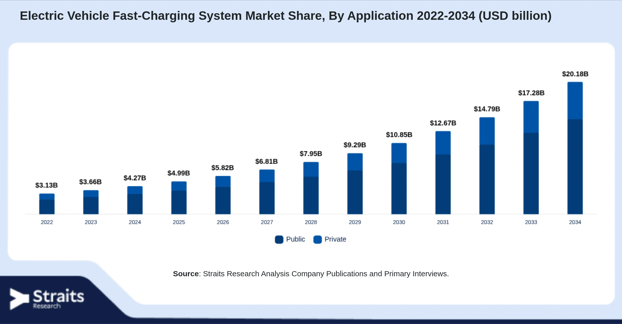Toggle the Public legend entry
The image size is (622, 324).
290,239
